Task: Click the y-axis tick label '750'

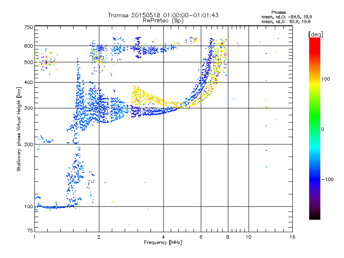Action: click(28, 27)
